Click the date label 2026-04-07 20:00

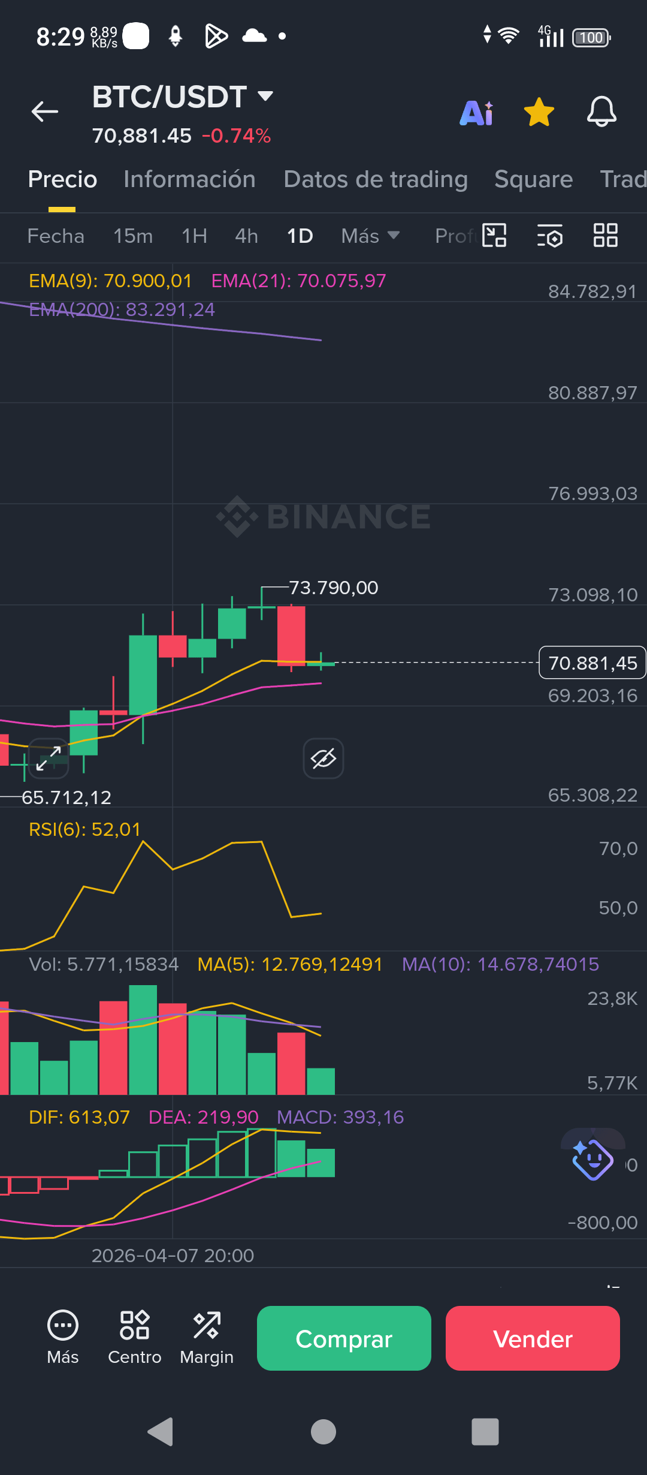173,1256
